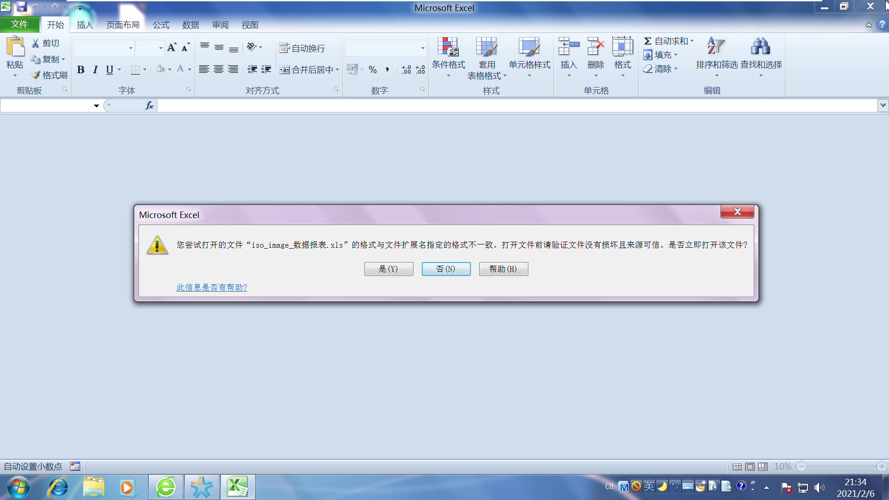Screen dimensions: 889x500
Task: Click the 帮助(H) Help button
Action: pos(503,269)
